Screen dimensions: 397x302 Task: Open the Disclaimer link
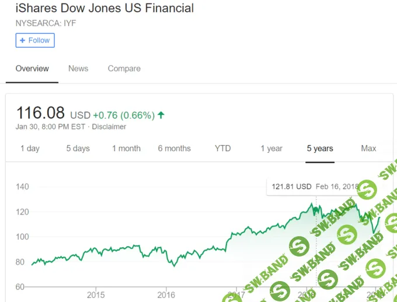click(x=109, y=127)
